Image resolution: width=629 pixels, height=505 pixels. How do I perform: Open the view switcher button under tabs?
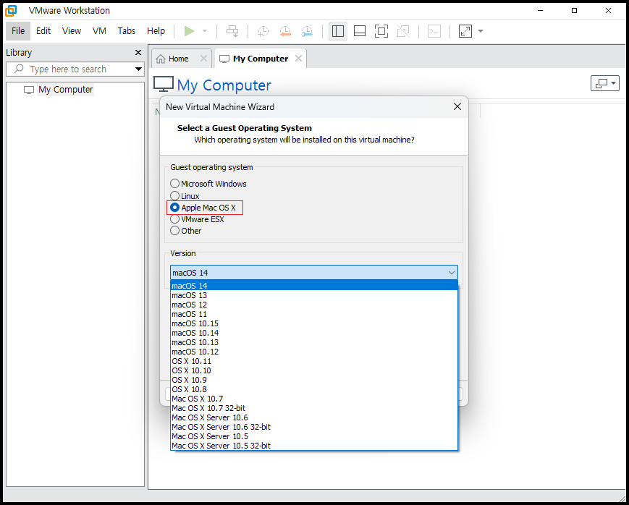605,83
